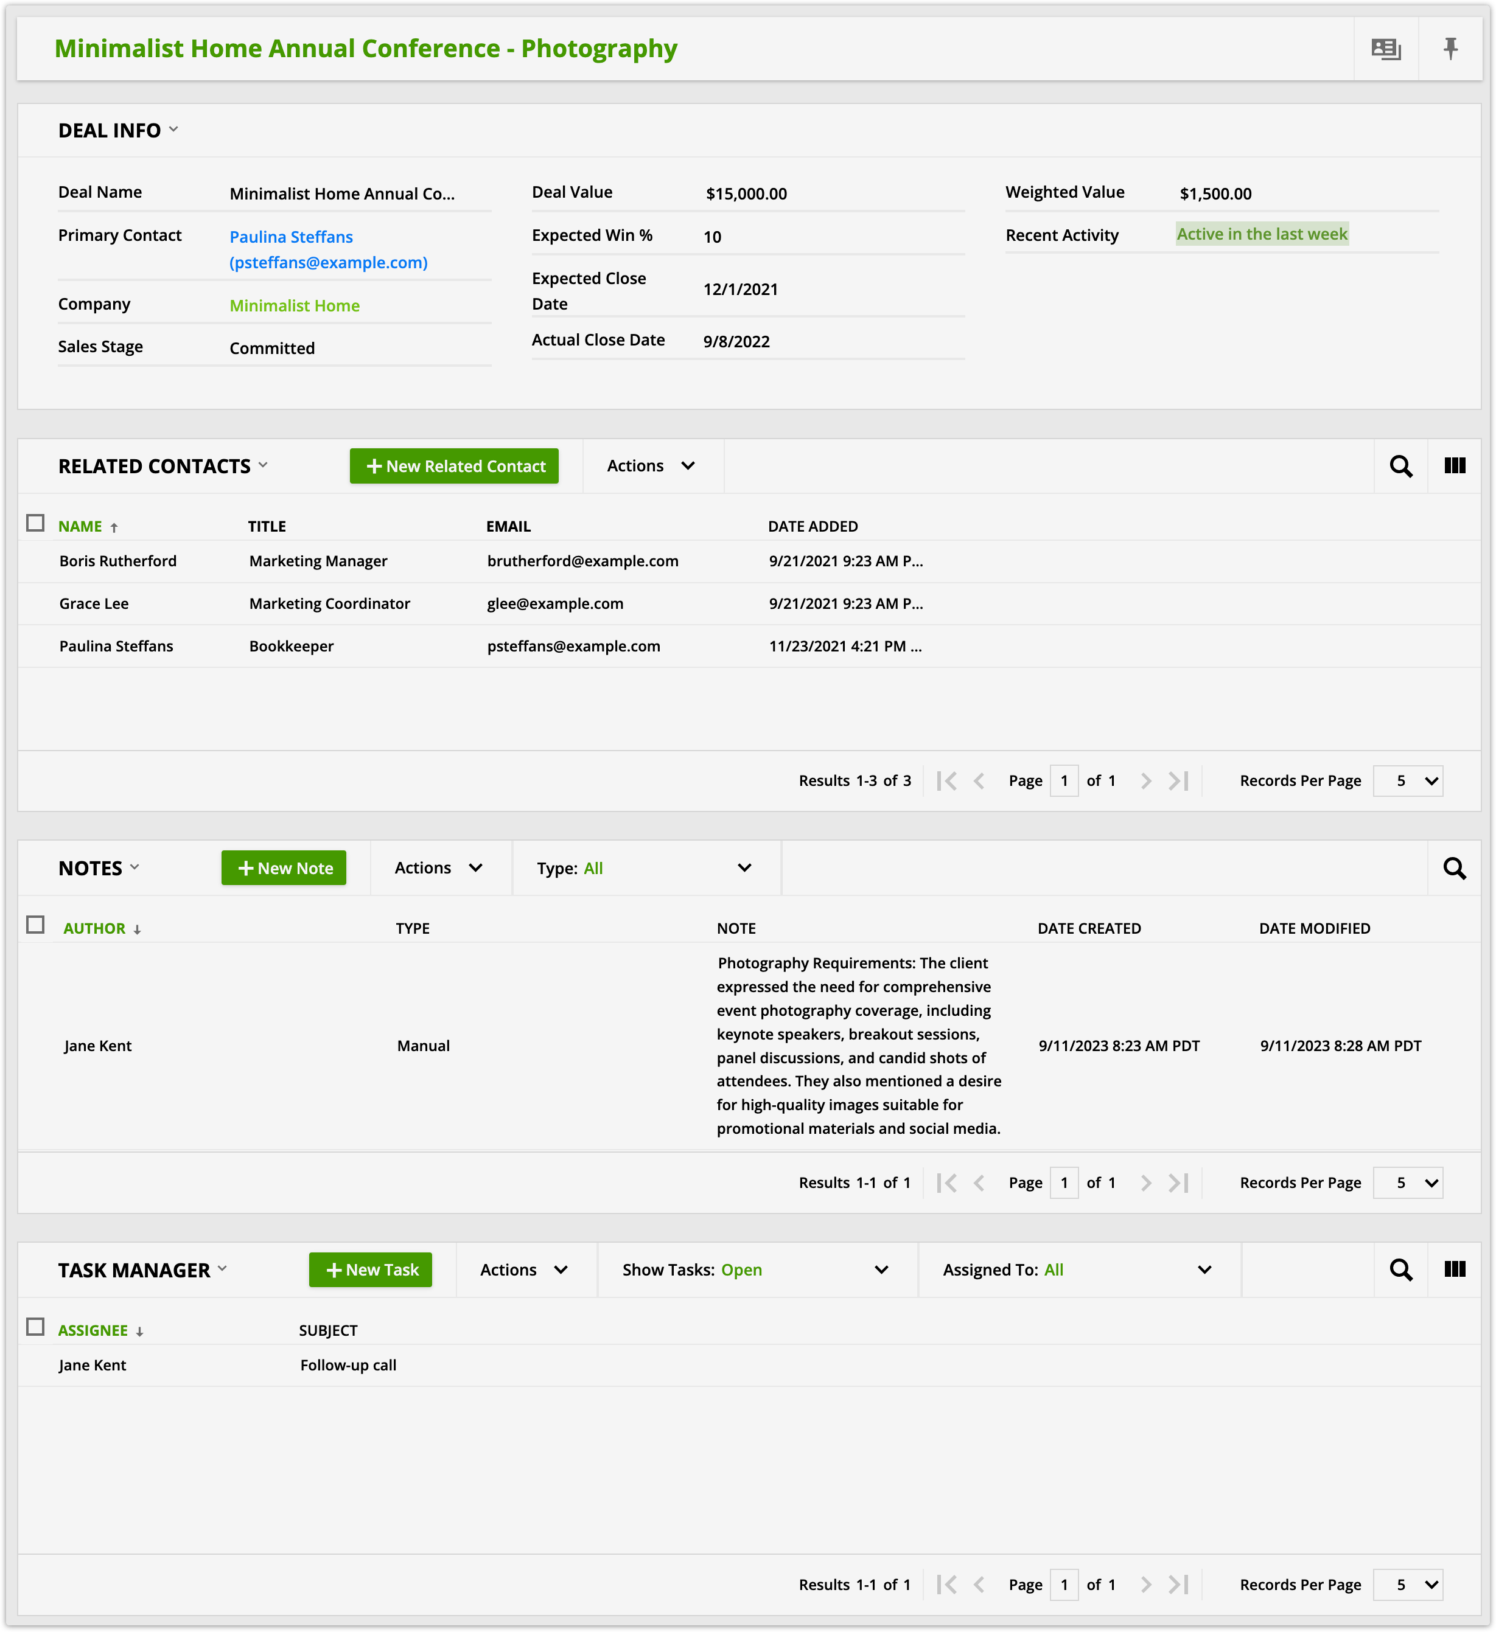Go to first page in Task Manager pager
The width and height of the screenshot is (1496, 1632).
click(946, 1584)
